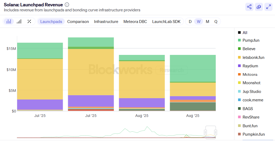The width and height of the screenshot is (275, 142).
Task: Open the Infrastructure tab
Action: tap(106, 22)
